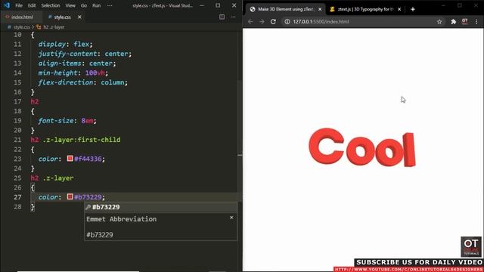Click the address bar URL 127.0.0.1:5500
Viewport: 484px width, 272px height.
(321, 22)
